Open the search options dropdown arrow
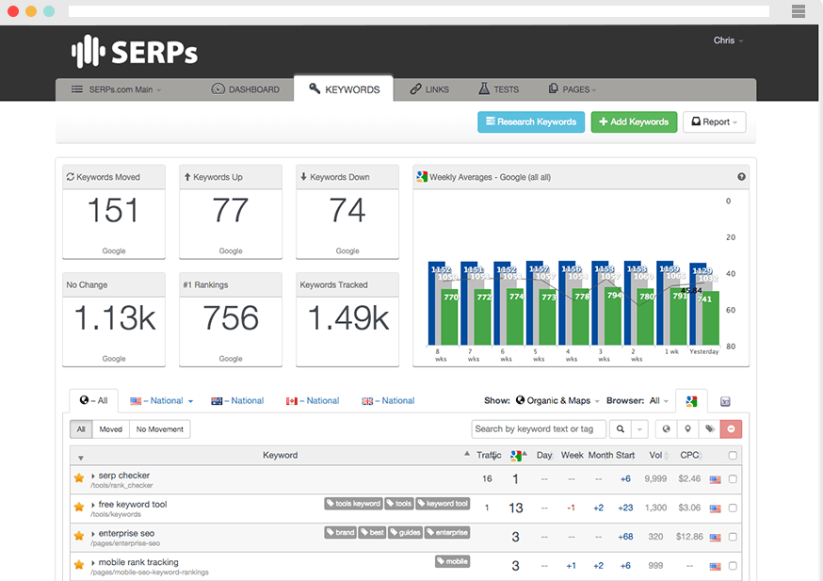This screenshot has height=581, width=823. [639, 428]
